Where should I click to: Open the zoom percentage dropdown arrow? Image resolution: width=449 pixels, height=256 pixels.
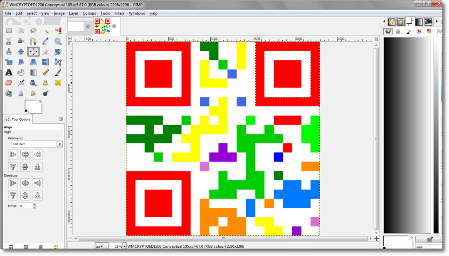pos(124,246)
